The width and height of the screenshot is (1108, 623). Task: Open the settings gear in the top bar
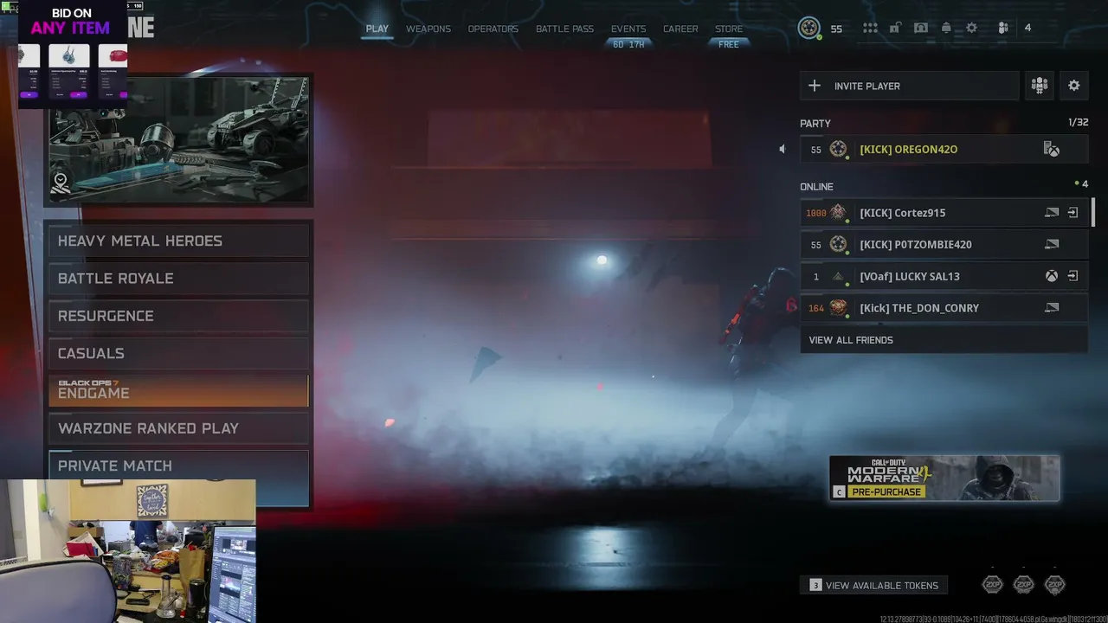point(971,29)
